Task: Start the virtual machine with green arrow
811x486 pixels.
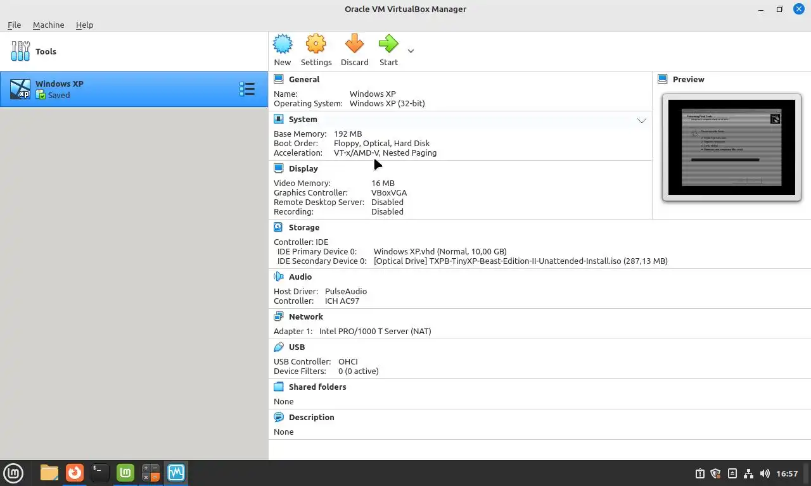Action: 388,44
